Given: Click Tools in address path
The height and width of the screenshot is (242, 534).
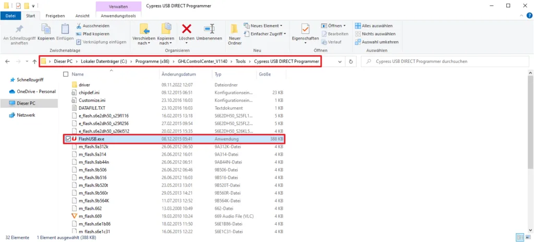Looking at the screenshot, I should (x=241, y=61).
